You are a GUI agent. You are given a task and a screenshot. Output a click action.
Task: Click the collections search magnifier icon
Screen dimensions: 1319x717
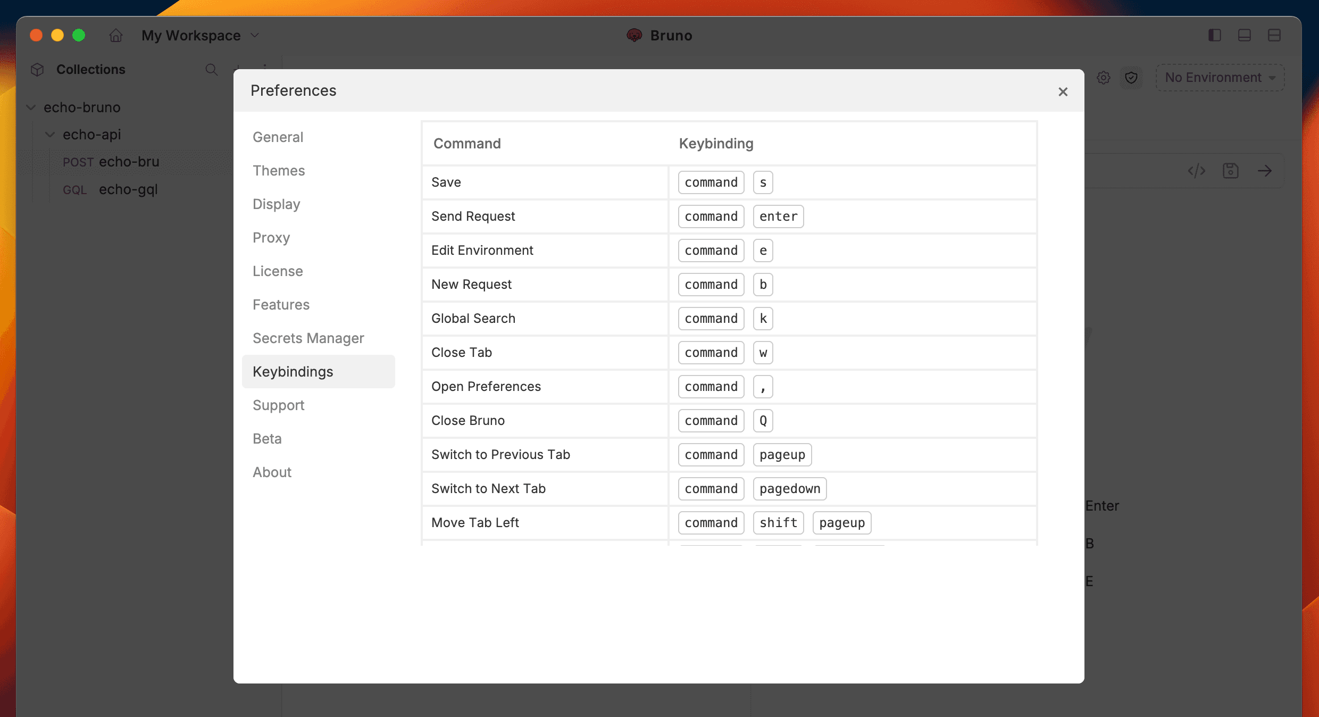pyautogui.click(x=211, y=70)
